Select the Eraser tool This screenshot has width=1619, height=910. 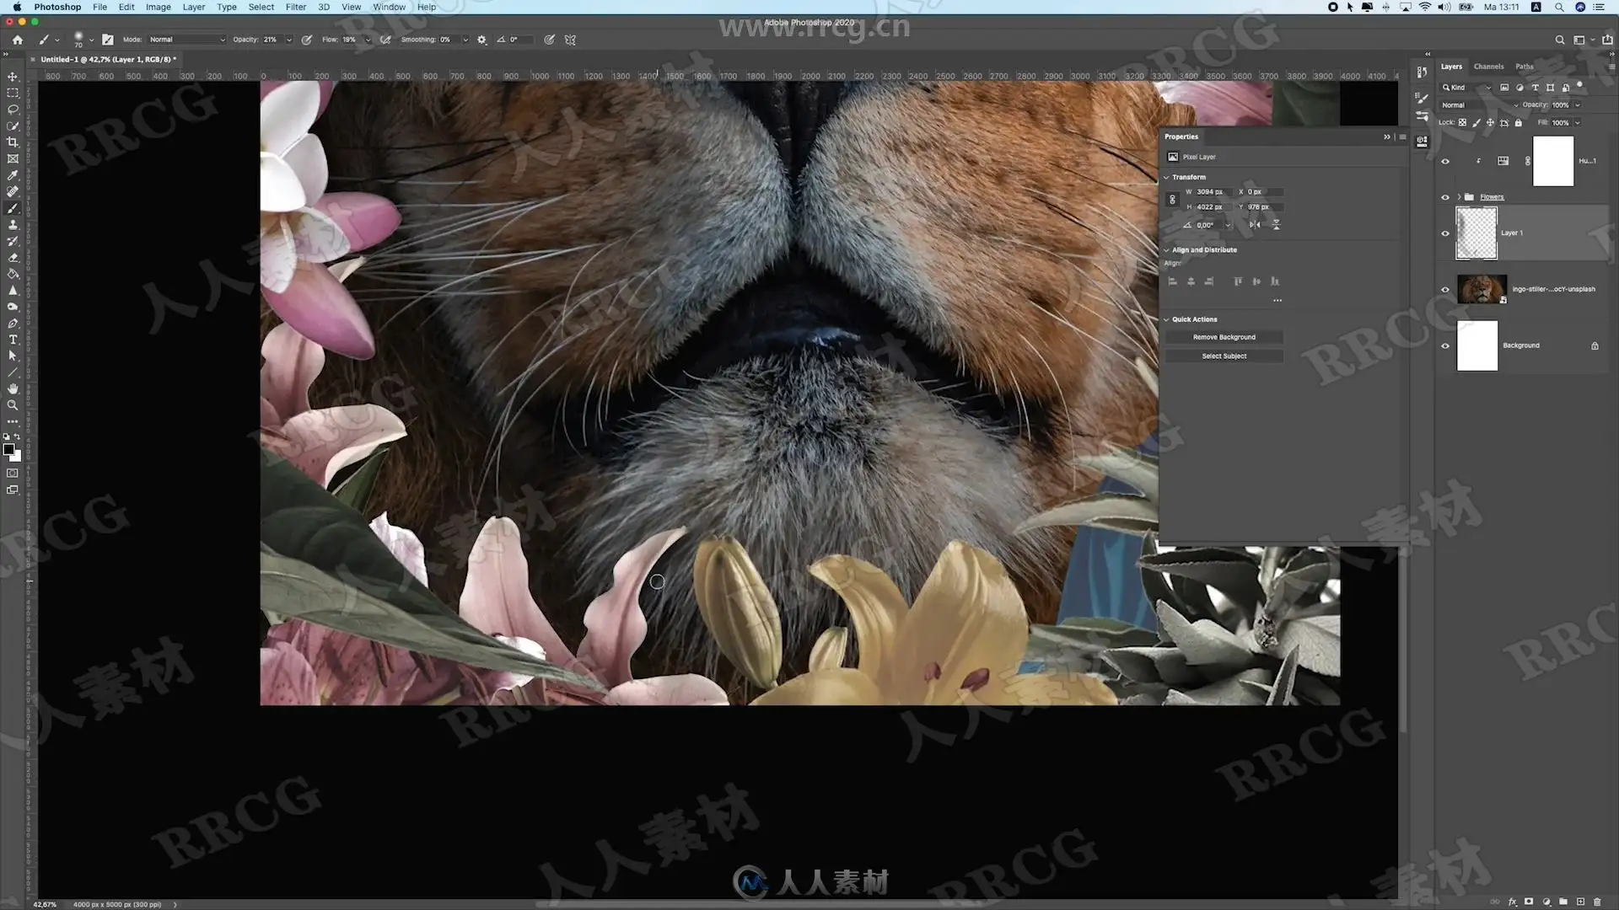coord(13,258)
